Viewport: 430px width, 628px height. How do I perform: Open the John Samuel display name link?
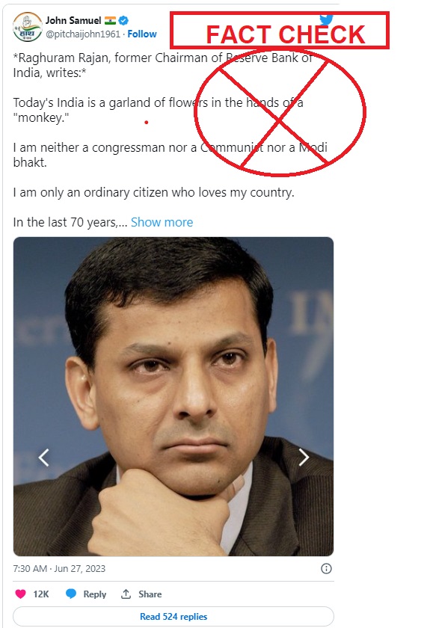tap(73, 20)
